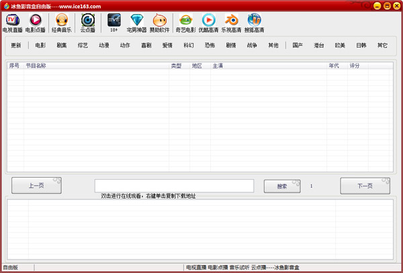403x273 pixels.
Task: Open 宅男神器 diamond icon
Action: click(x=137, y=23)
